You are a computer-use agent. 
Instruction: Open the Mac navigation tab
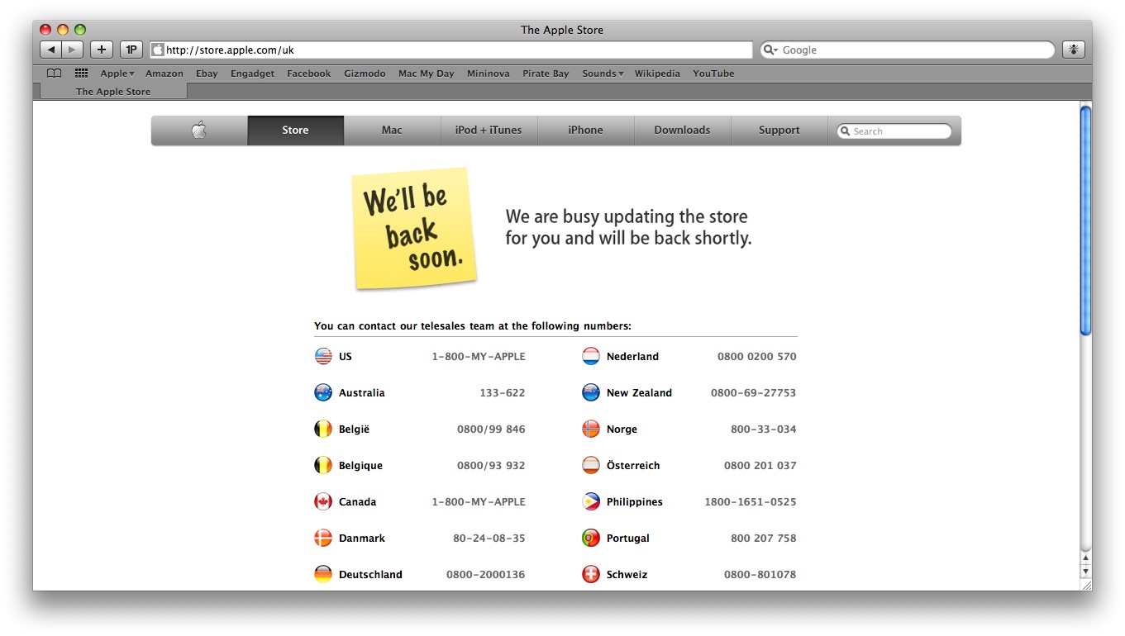click(x=392, y=130)
